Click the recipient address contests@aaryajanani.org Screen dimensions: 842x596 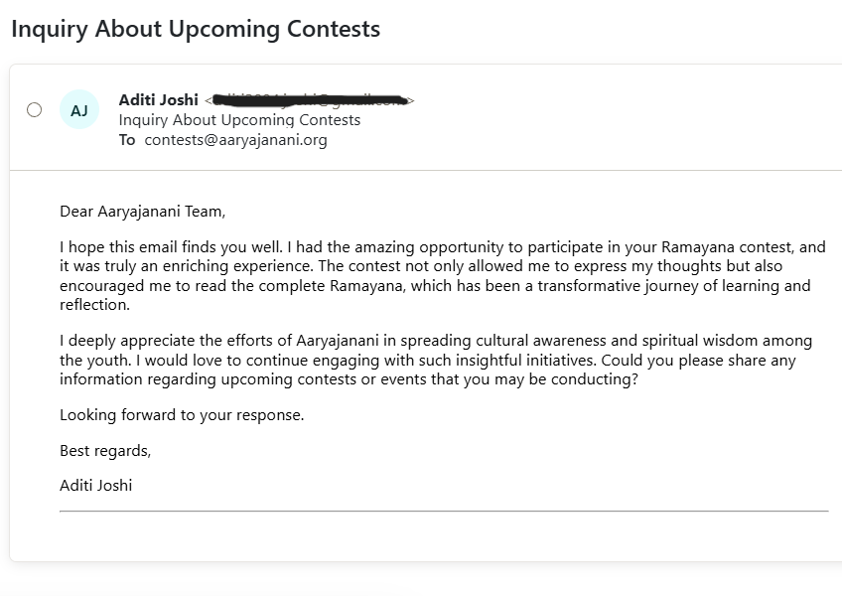coord(235,140)
